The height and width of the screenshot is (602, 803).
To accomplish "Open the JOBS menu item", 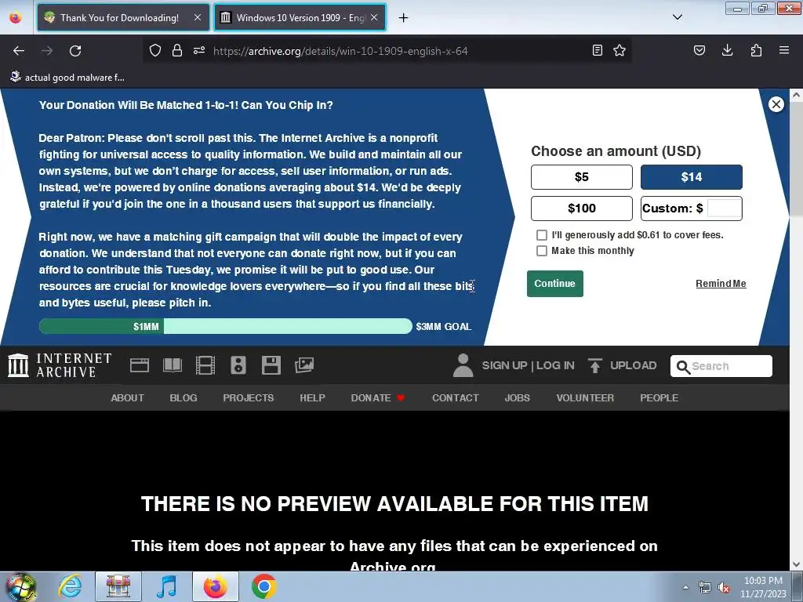I will pos(518,397).
